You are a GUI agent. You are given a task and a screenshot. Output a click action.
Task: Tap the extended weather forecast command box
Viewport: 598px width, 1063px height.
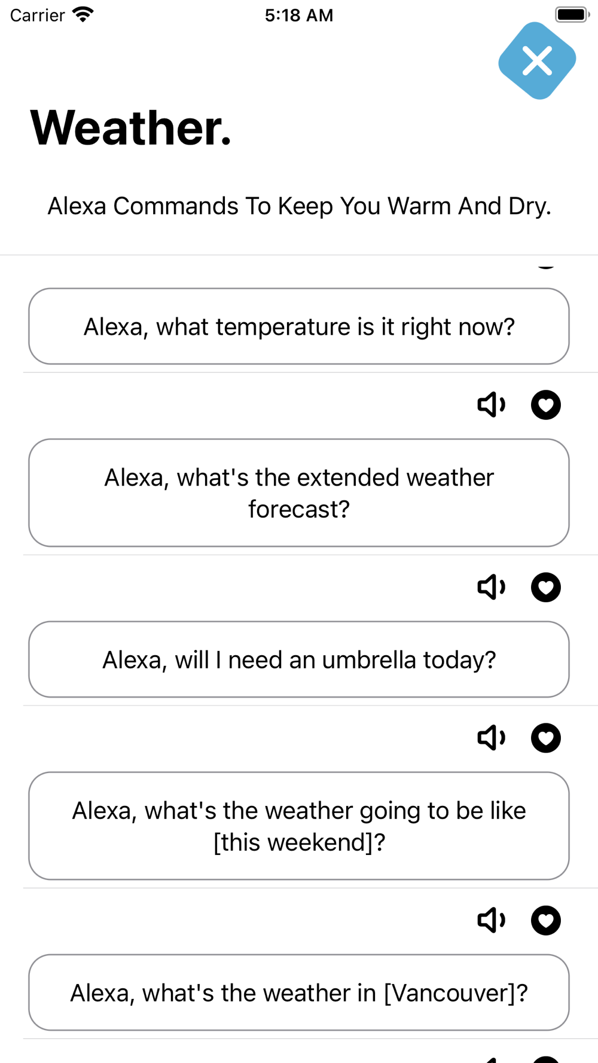click(299, 493)
